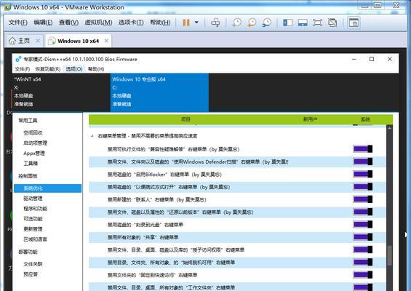Open 更新管理 in the sidebar
Screen dimensions: 411x291
pos(33,229)
